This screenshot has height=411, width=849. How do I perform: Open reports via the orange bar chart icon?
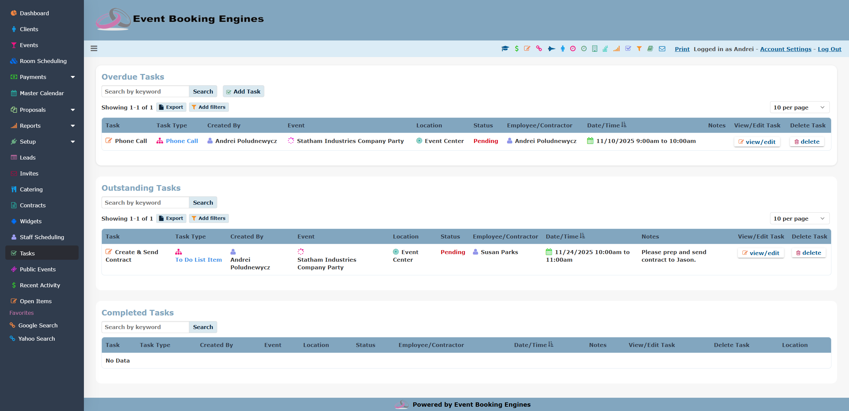617,49
